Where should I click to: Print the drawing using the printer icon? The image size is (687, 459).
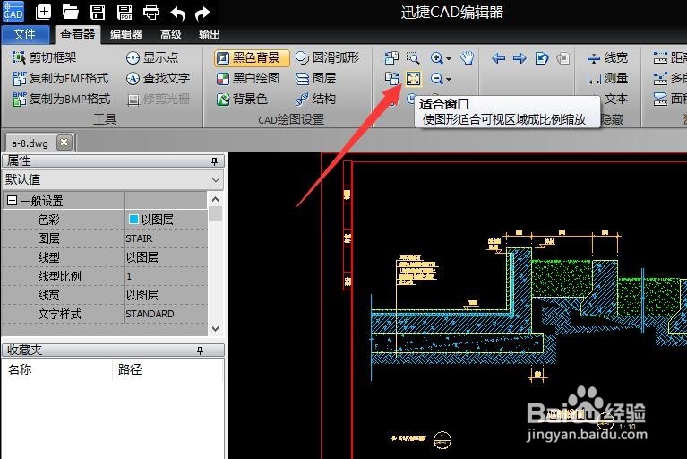[x=151, y=12]
